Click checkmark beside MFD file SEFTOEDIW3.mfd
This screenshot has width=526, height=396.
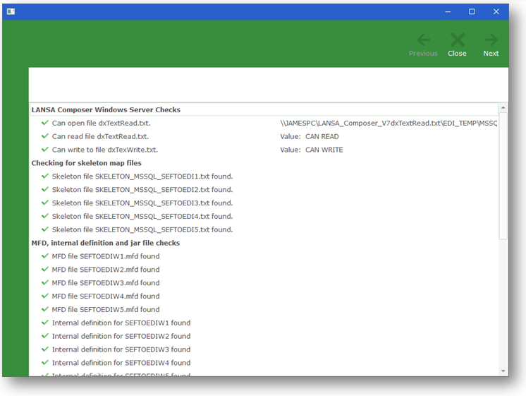45,282
